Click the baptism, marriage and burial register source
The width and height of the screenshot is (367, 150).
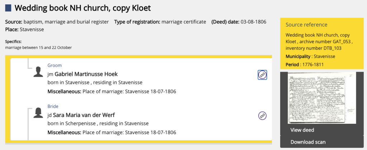pos(66,22)
